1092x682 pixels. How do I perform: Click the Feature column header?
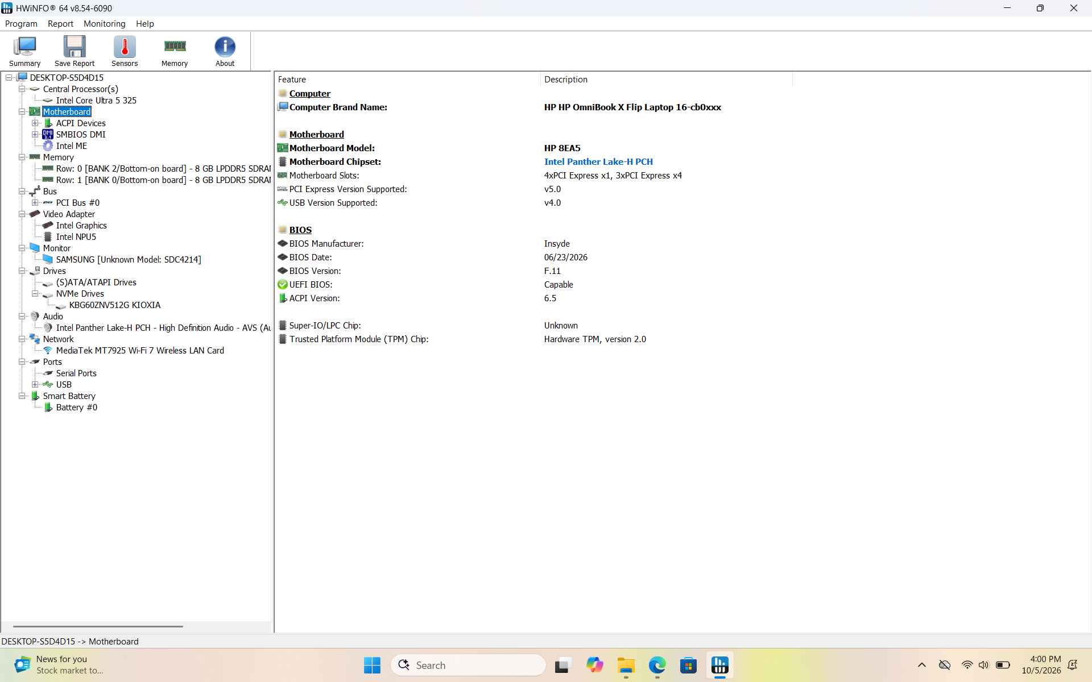(407, 80)
